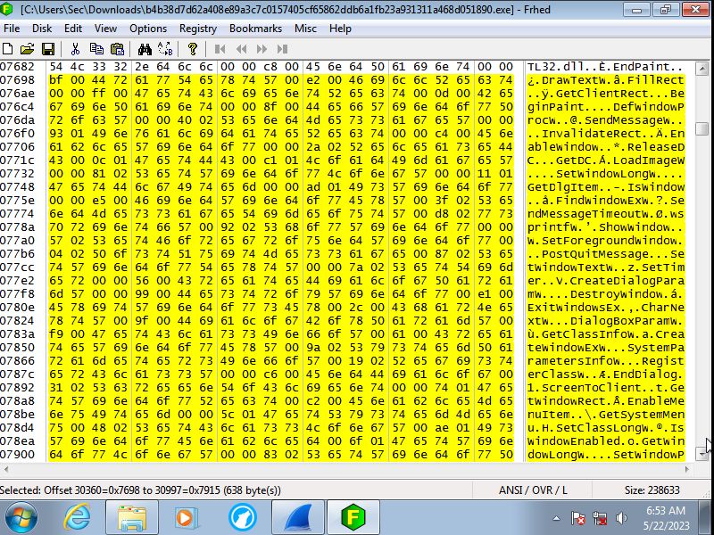Jump to last using the skip-forward arrow

(282, 49)
